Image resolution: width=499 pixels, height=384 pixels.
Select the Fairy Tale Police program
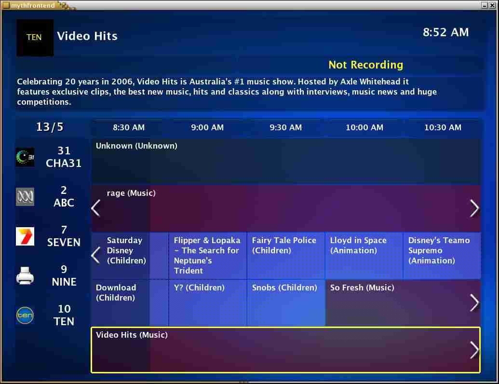(x=285, y=255)
